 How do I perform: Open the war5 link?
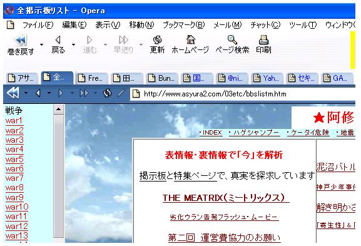pos(14,159)
